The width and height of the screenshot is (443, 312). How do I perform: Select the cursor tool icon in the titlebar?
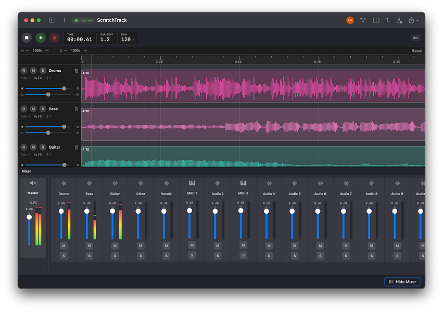pyautogui.click(x=388, y=20)
